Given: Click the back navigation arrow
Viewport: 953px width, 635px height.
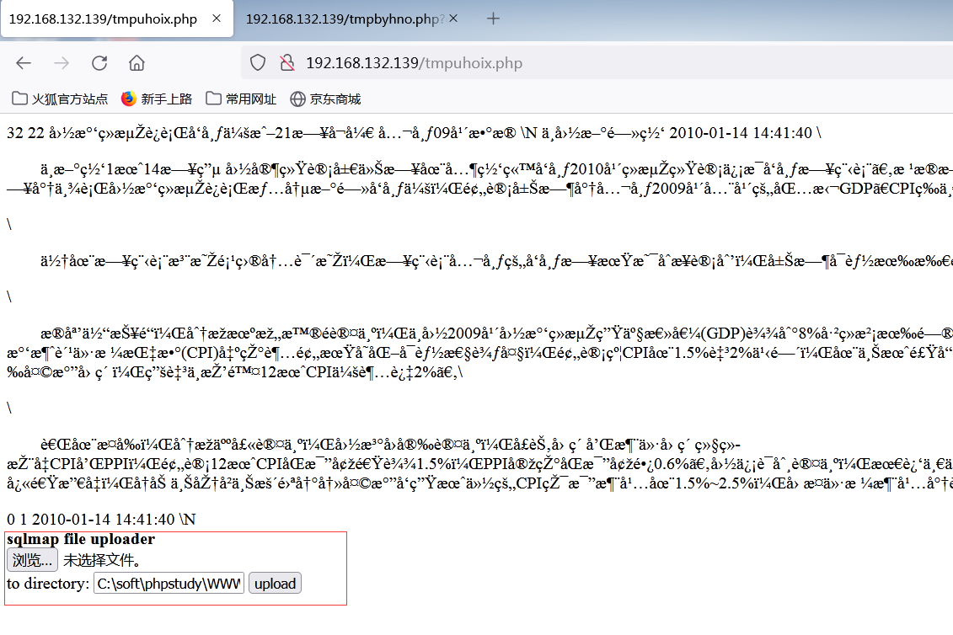Looking at the screenshot, I should [x=23, y=62].
